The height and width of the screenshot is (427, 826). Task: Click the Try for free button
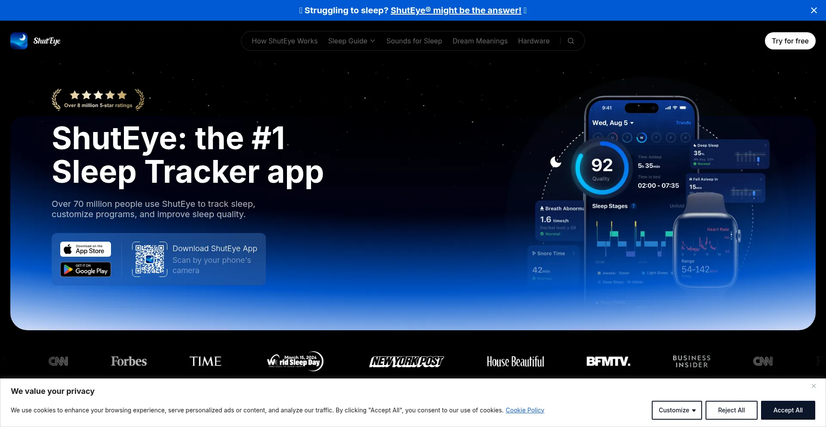click(x=790, y=41)
